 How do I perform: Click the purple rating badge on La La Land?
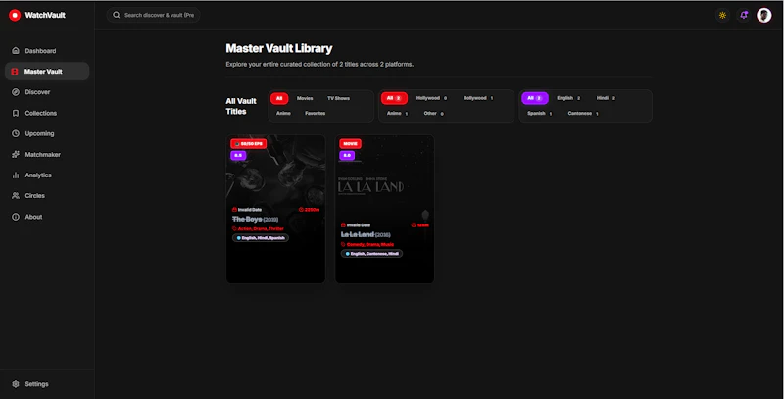(x=347, y=155)
